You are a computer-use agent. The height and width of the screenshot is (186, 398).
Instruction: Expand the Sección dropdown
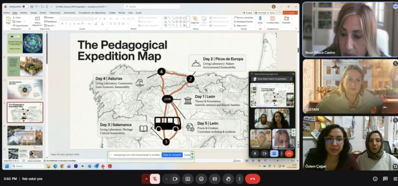coord(50,26)
